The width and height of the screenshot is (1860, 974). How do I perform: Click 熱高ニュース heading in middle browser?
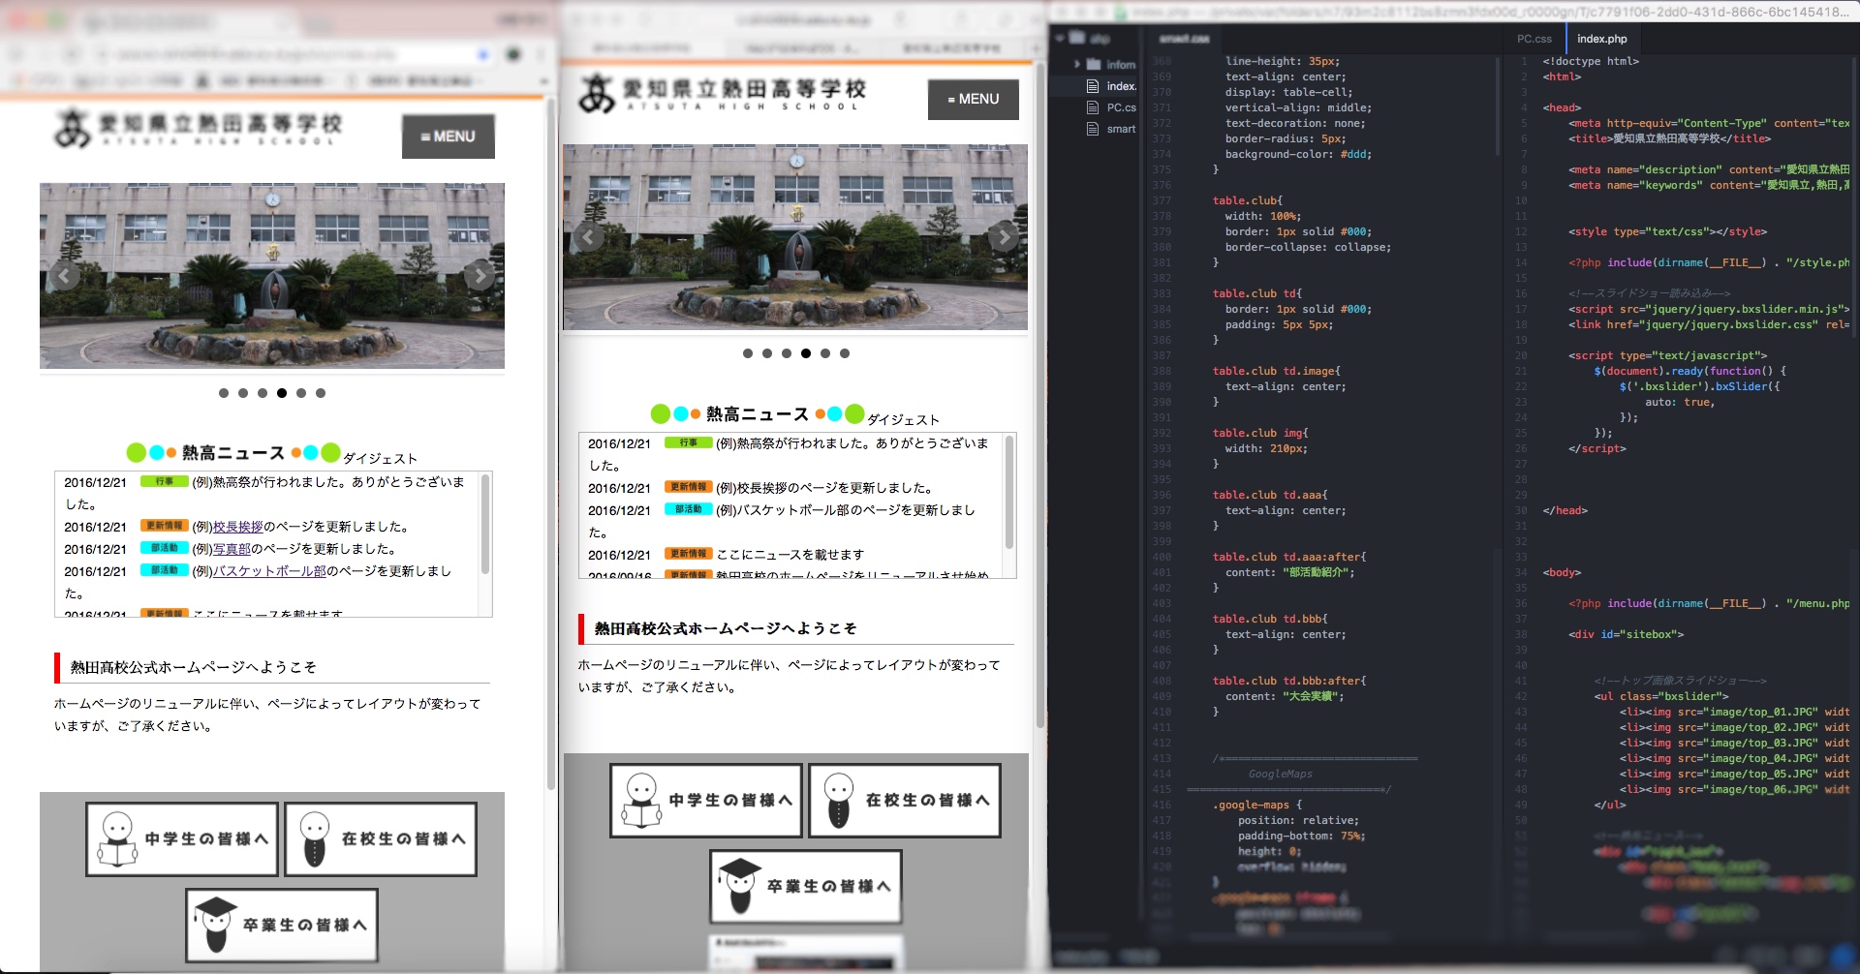point(757,414)
